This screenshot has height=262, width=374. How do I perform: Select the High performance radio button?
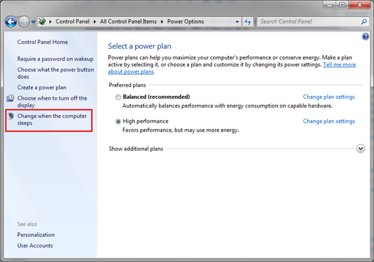[118, 122]
